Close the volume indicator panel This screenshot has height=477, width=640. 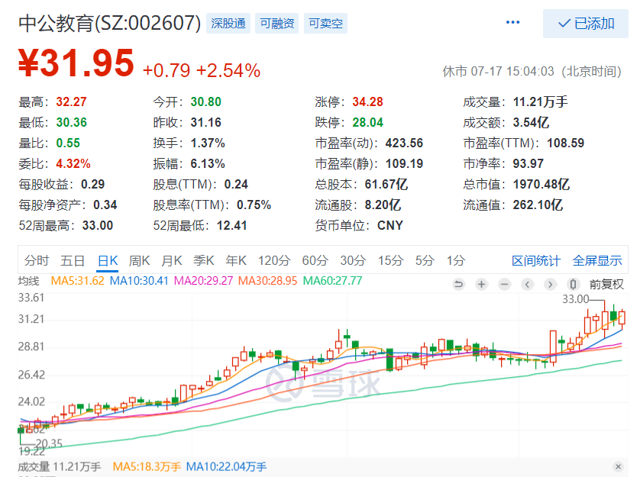pyautogui.click(x=618, y=466)
